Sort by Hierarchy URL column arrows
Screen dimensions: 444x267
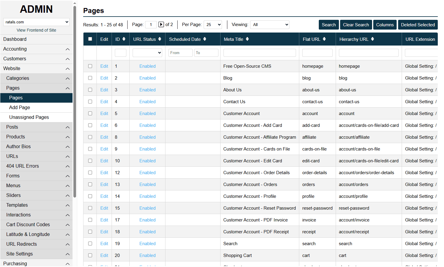(x=372, y=39)
